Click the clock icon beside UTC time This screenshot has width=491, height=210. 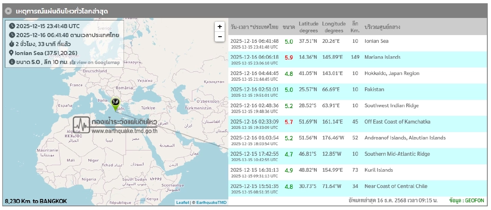(x=12, y=26)
